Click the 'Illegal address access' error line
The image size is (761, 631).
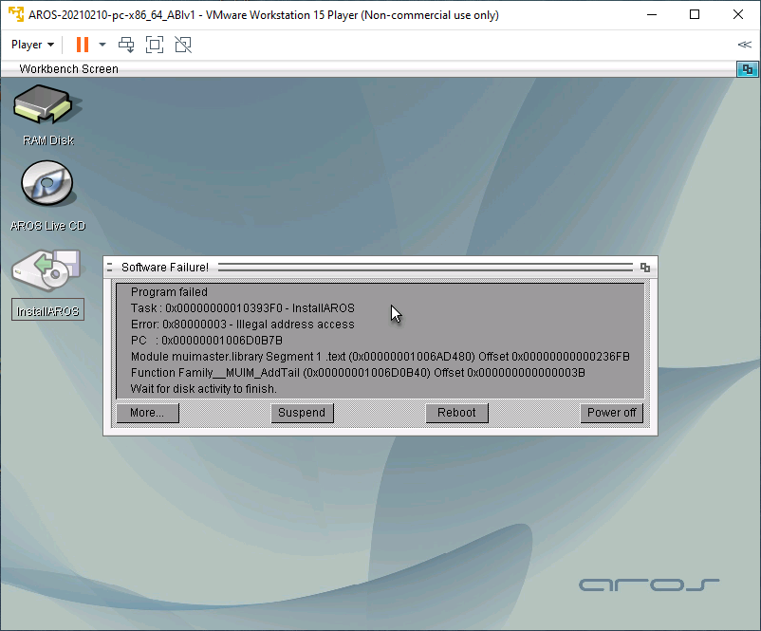coord(243,325)
